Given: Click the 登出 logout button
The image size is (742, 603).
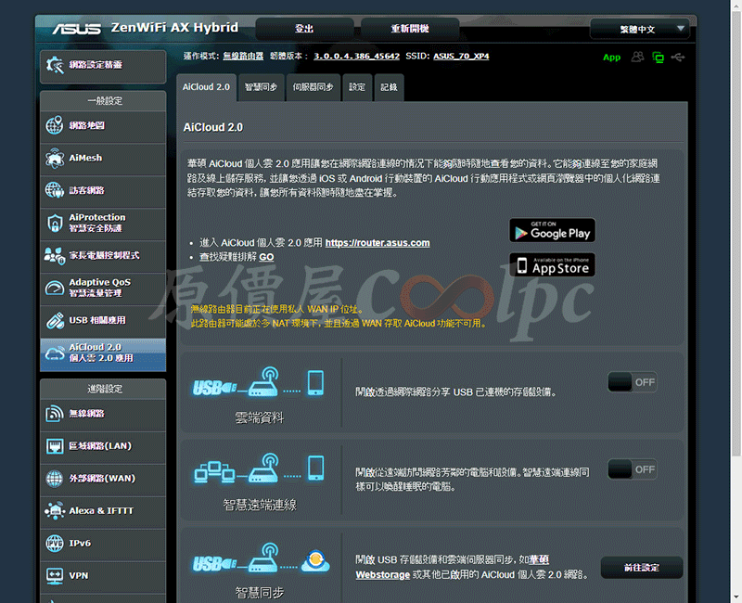Looking at the screenshot, I should pyautogui.click(x=304, y=29).
